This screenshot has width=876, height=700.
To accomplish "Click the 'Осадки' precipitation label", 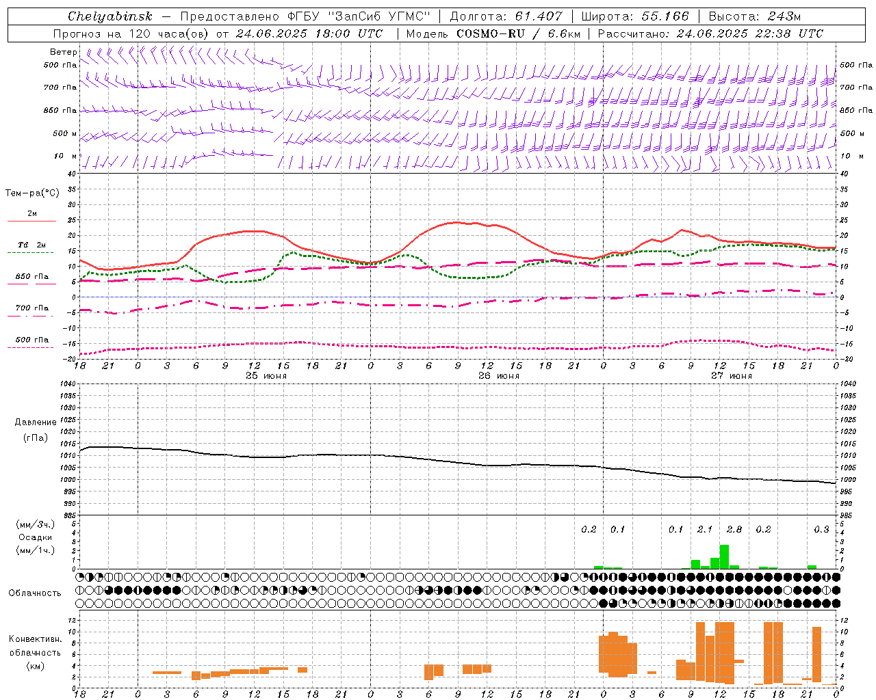I will [x=35, y=537].
